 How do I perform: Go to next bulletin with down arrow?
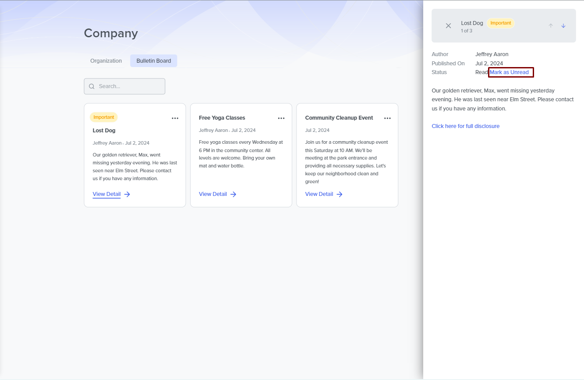pos(563,26)
